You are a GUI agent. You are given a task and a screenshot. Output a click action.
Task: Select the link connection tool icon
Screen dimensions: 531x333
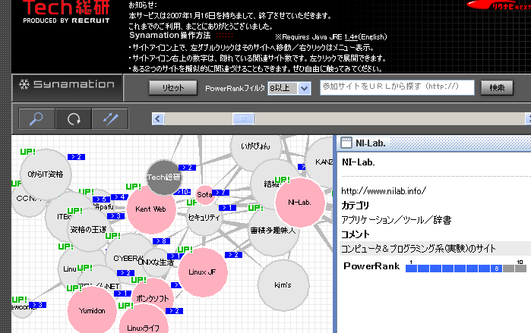pos(110,118)
